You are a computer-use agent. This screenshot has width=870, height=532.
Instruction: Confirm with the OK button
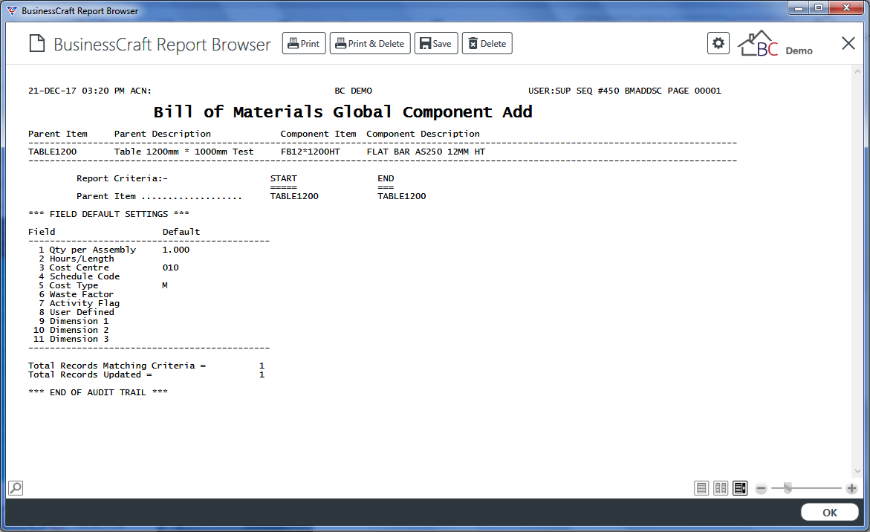click(829, 513)
